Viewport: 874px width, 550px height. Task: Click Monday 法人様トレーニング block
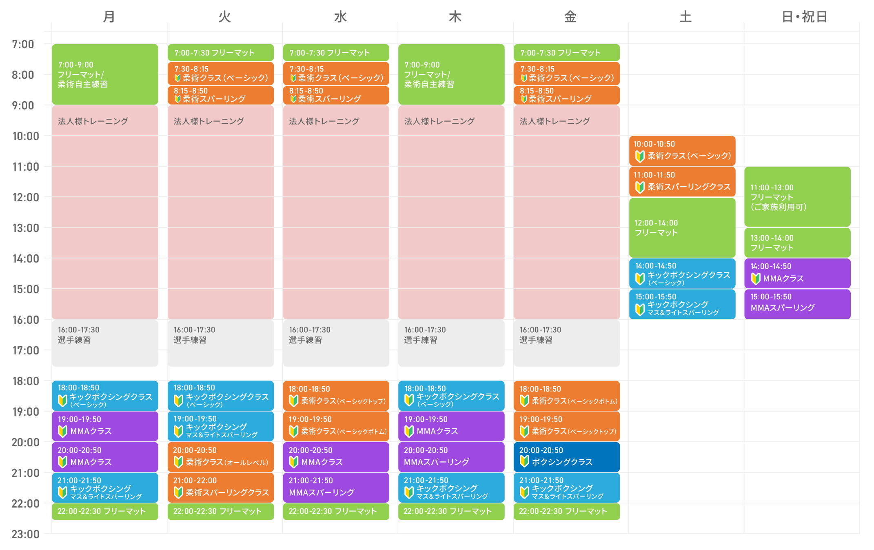[x=105, y=212]
